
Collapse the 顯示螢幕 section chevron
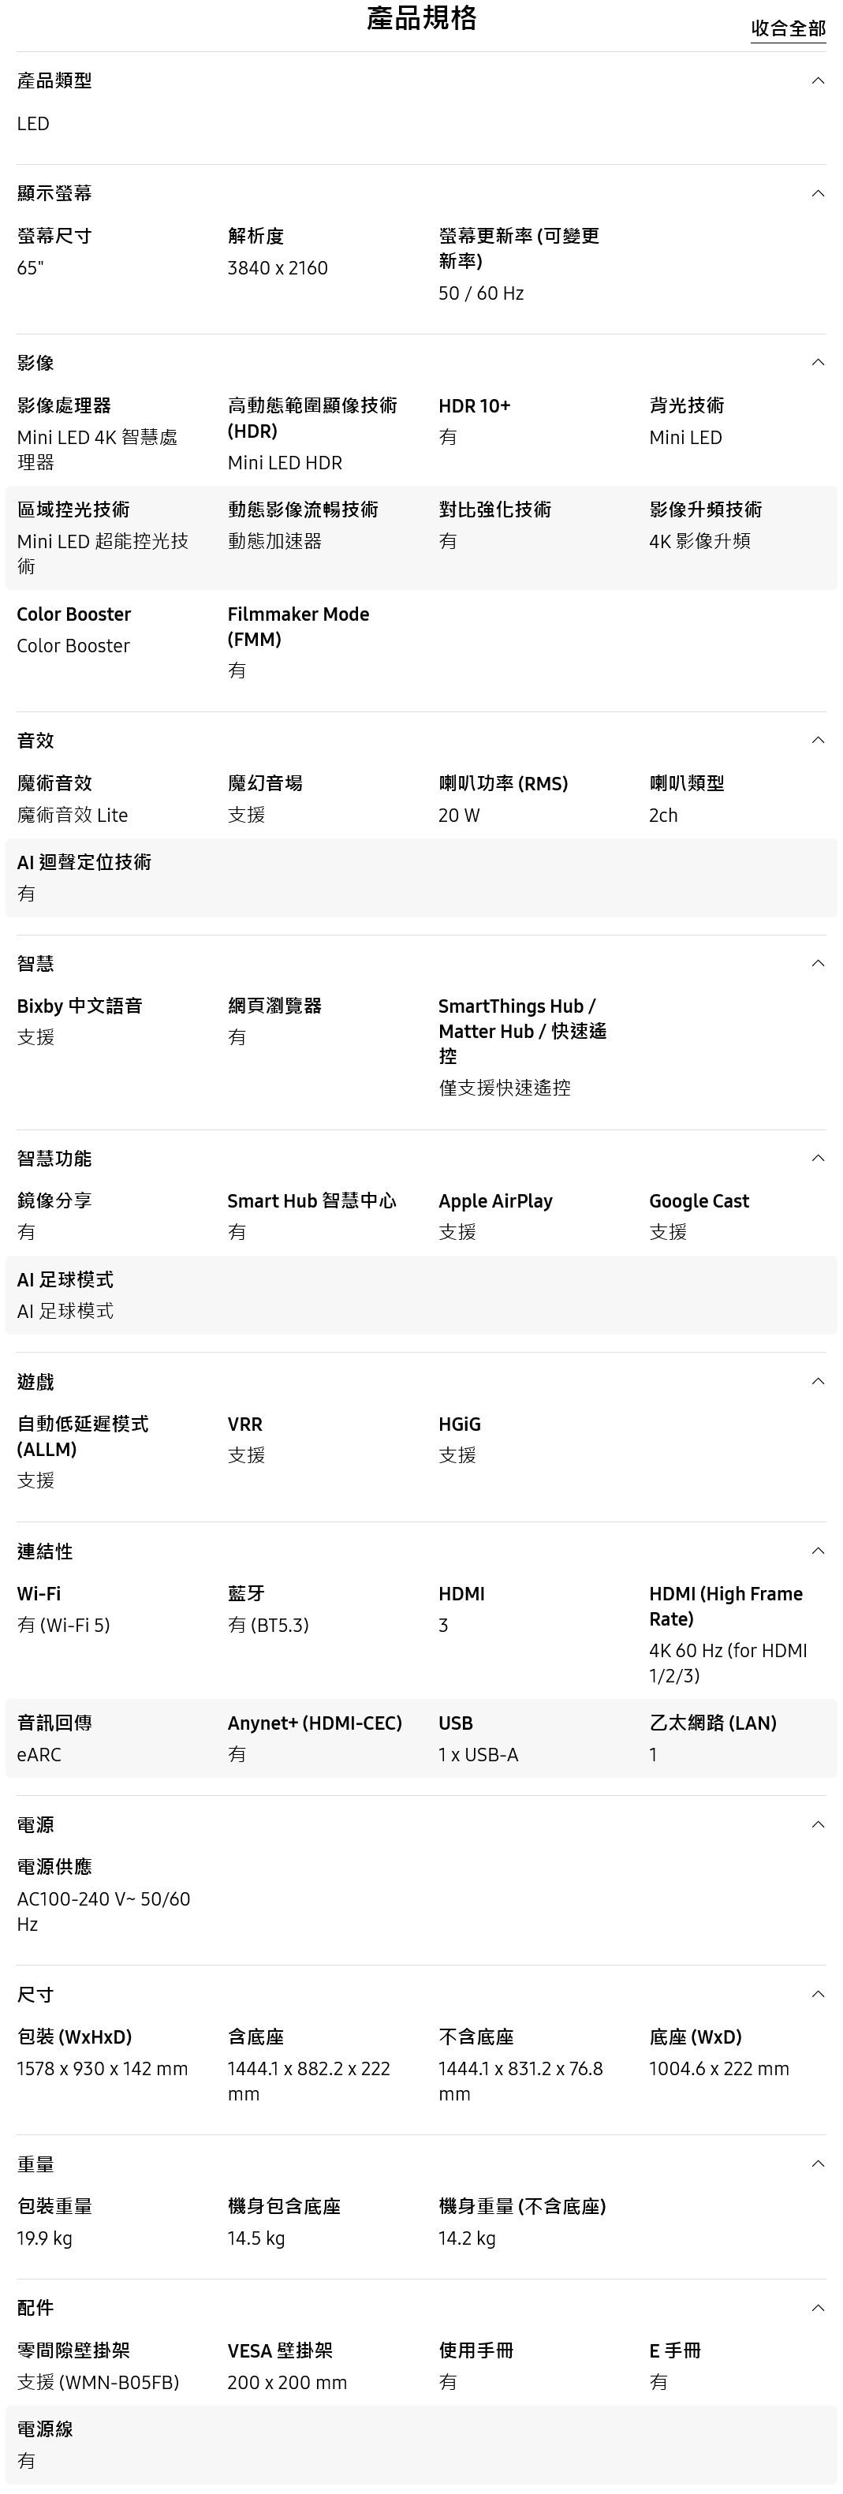click(x=818, y=193)
